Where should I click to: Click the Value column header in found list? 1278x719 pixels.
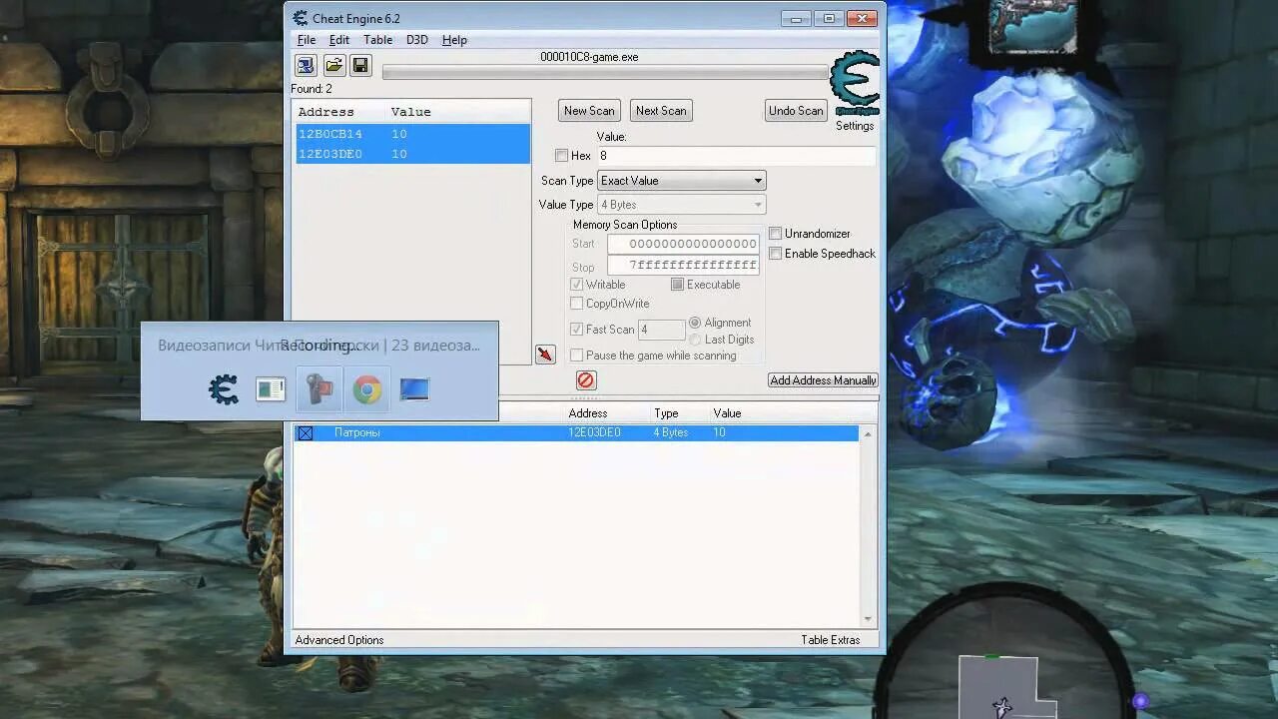tap(411, 112)
